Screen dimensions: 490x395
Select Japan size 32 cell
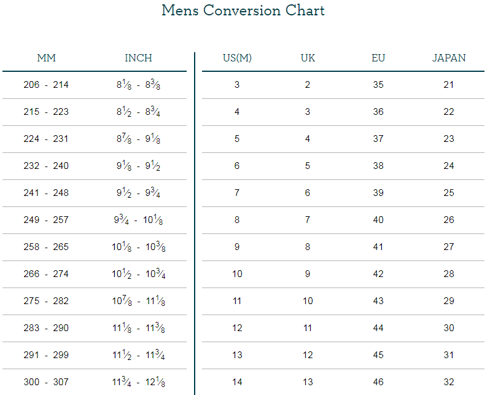click(449, 382)
